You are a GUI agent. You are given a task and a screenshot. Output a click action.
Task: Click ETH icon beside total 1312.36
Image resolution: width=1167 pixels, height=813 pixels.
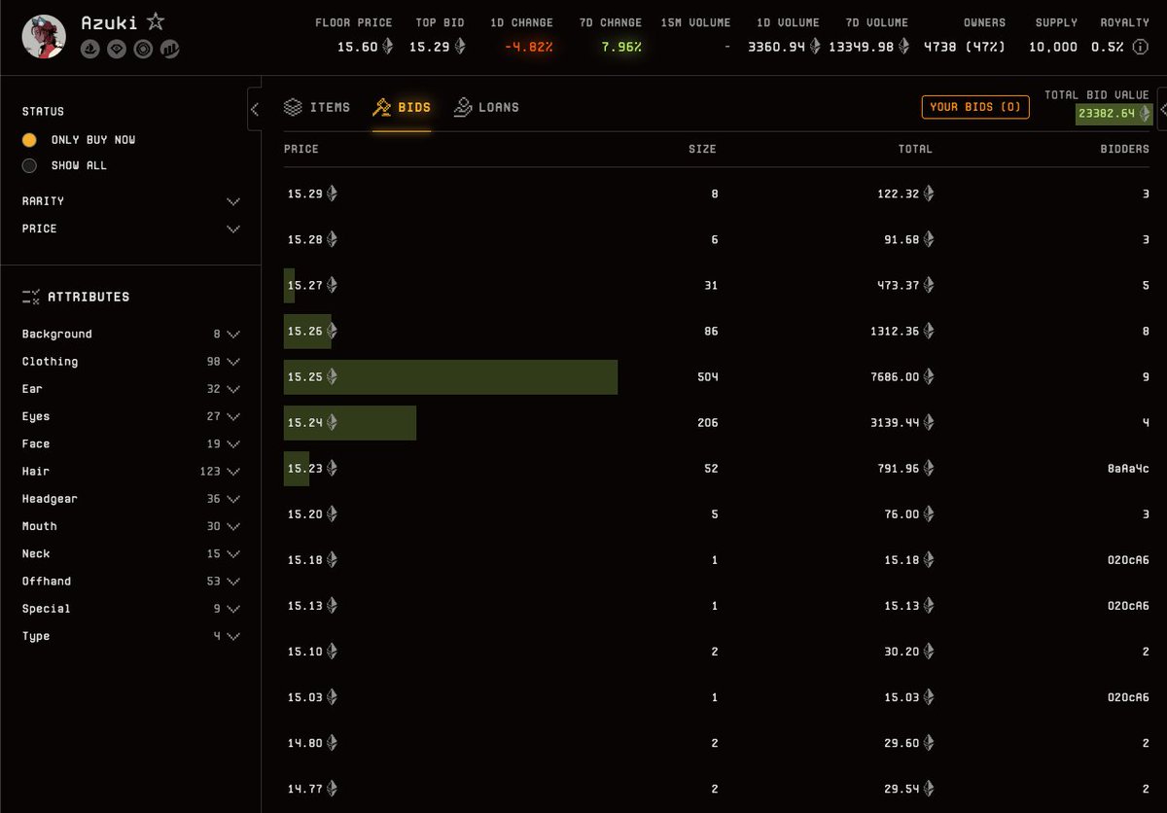[928, 331]
